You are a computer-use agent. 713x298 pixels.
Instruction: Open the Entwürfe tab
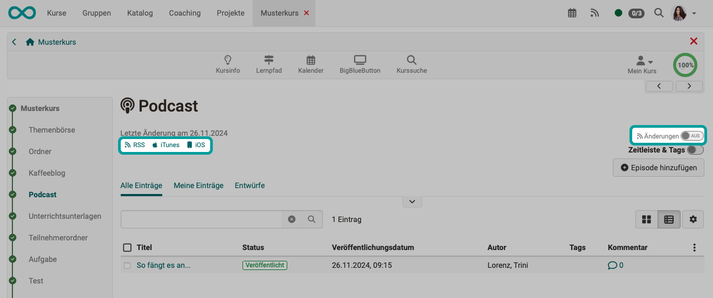click(250, 185)
